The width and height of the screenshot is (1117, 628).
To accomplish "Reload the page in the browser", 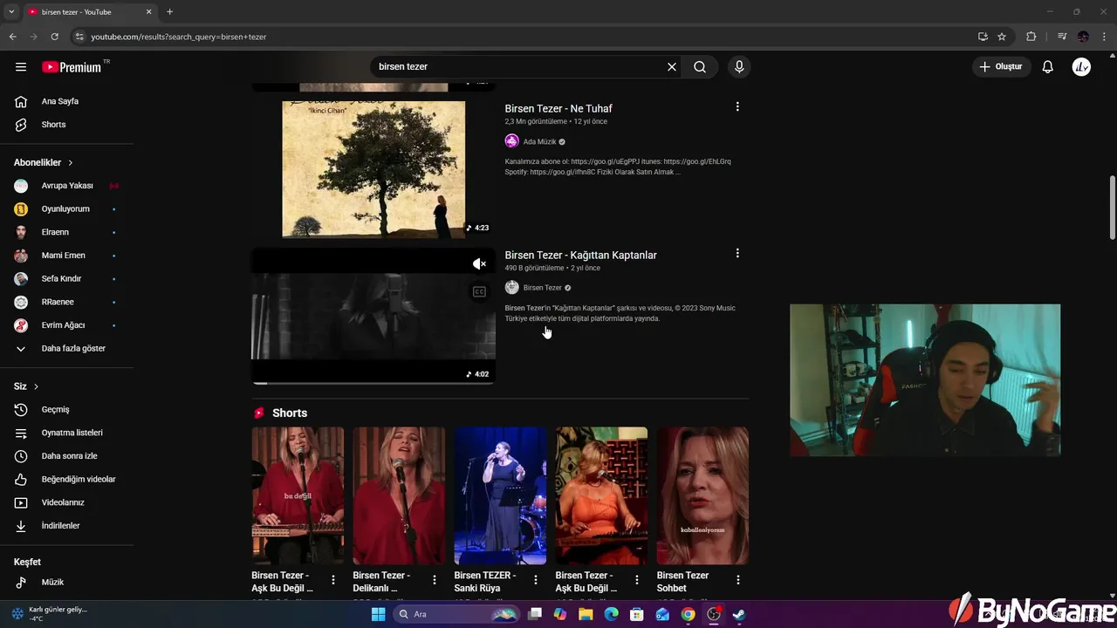I will click(54, 37).
